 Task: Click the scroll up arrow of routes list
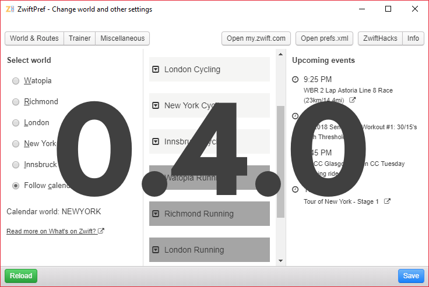(x=280, y=54)
